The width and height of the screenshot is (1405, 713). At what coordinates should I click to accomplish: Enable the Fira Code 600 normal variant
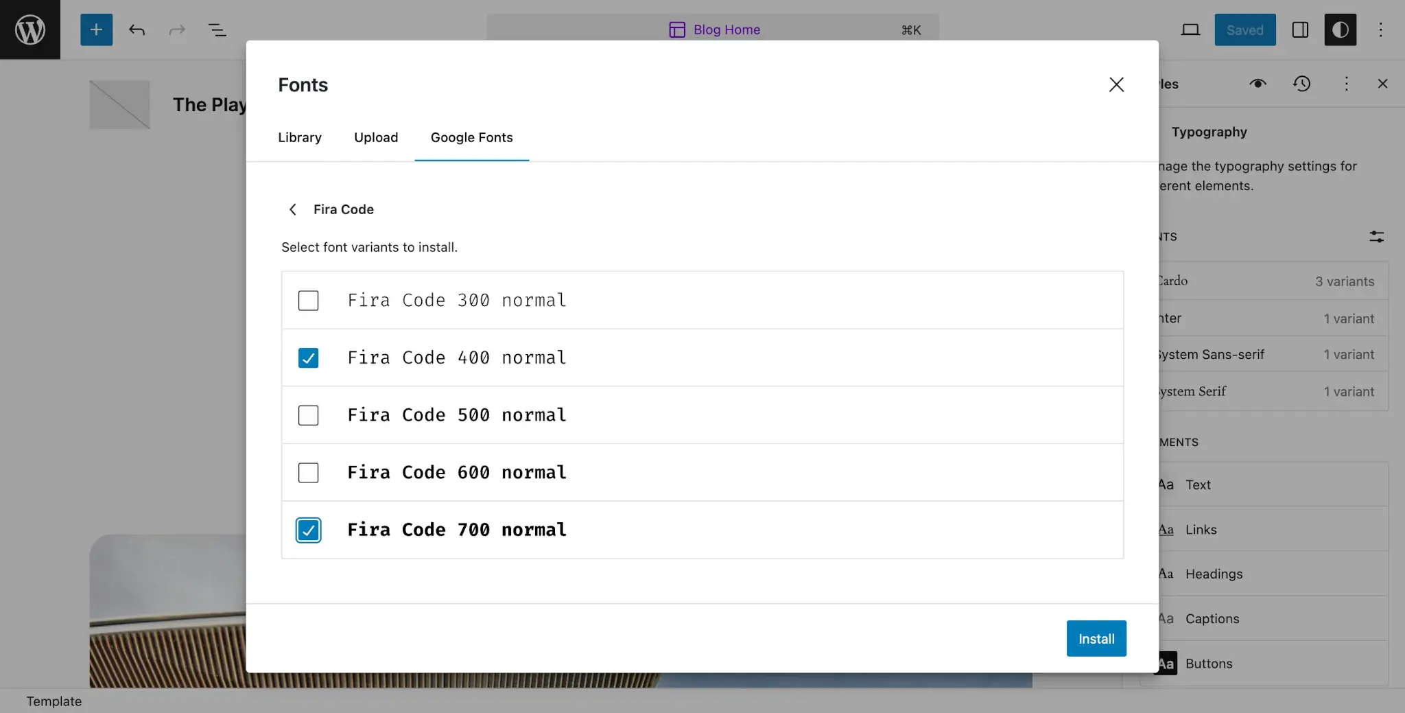pos(308,473)
